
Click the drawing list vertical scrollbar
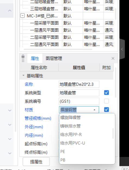(116, 14)
